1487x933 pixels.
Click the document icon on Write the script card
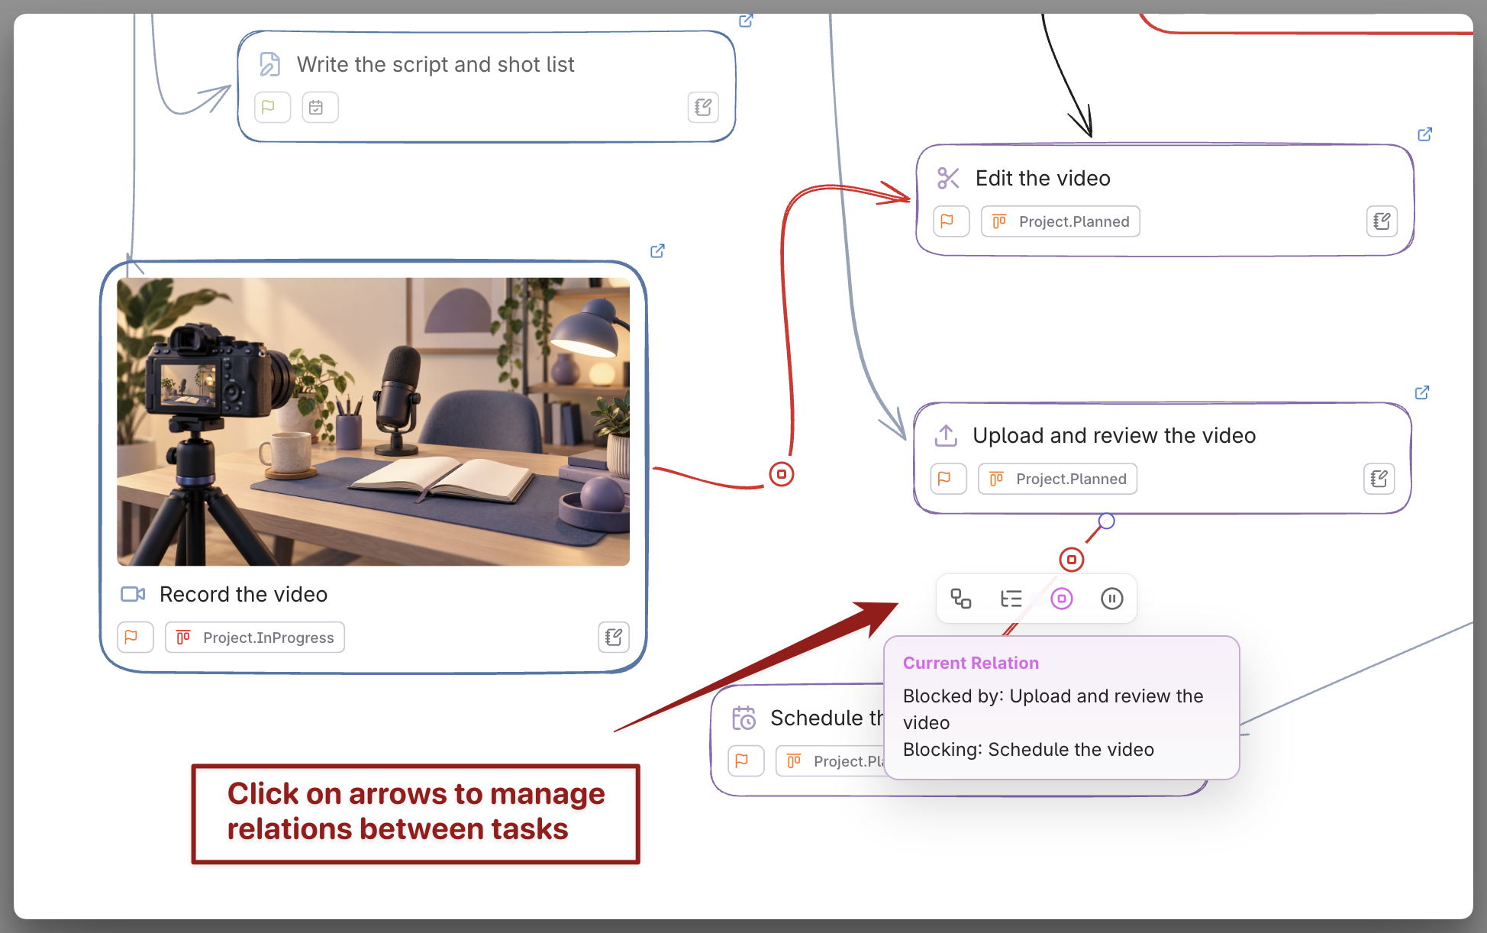click(x=269, y=64)
